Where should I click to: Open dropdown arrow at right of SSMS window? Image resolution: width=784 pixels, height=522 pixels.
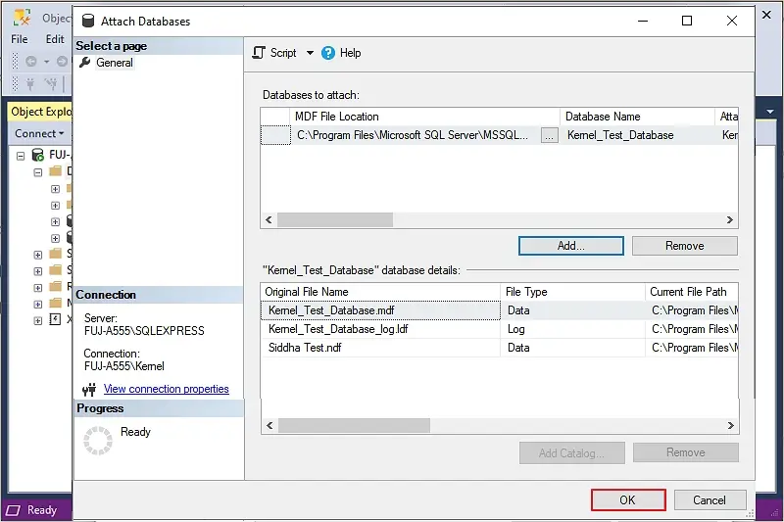point(770,112)
